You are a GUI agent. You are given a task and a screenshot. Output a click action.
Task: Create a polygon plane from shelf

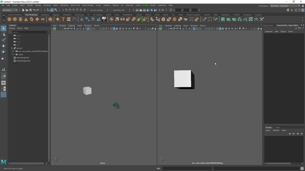point(37,19)
